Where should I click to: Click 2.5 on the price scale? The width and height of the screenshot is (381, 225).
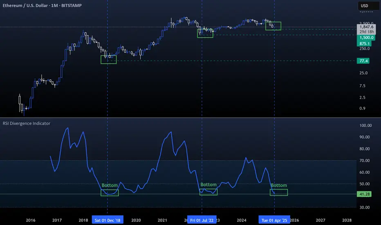[x=362, y=97]
